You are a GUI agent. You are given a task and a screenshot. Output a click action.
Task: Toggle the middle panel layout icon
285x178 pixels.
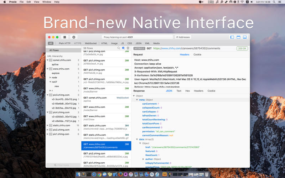tap(238, 37)
